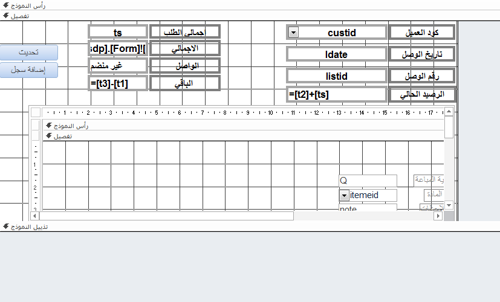Select the ldate text box

coord(336,54)
